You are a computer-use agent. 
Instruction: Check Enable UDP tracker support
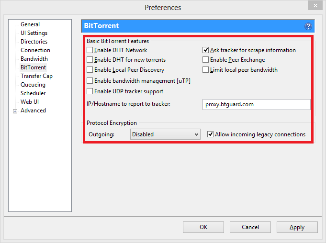(x=90, y=91)
